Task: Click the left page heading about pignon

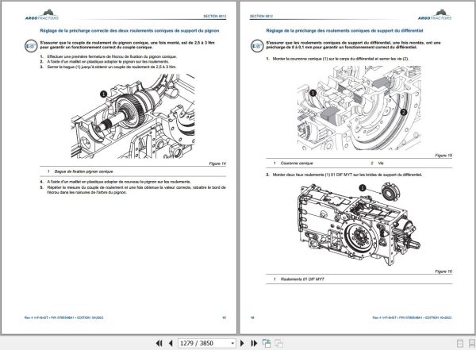Action: tap(129, 31)
